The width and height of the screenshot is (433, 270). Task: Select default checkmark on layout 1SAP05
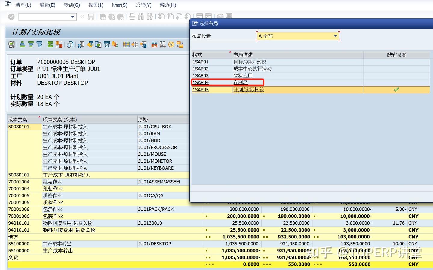(396, 89)
